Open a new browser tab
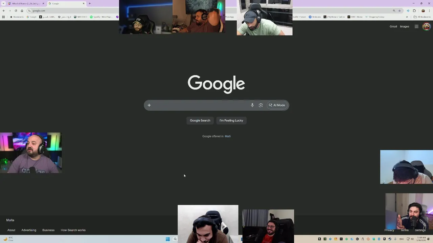This screenshot has width=433, height=243. [90, 3]
